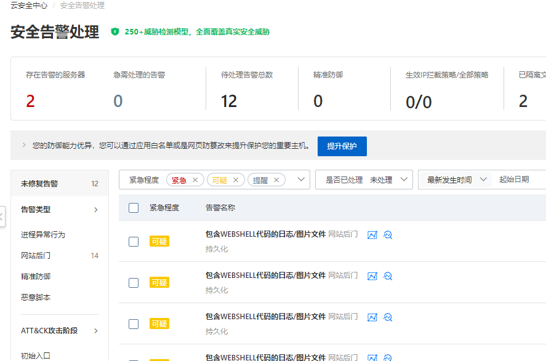The height and width of the screenshot is (361, 546).
Task: Open the 是否已处理 dropdown
Action: tap(364, 180)
